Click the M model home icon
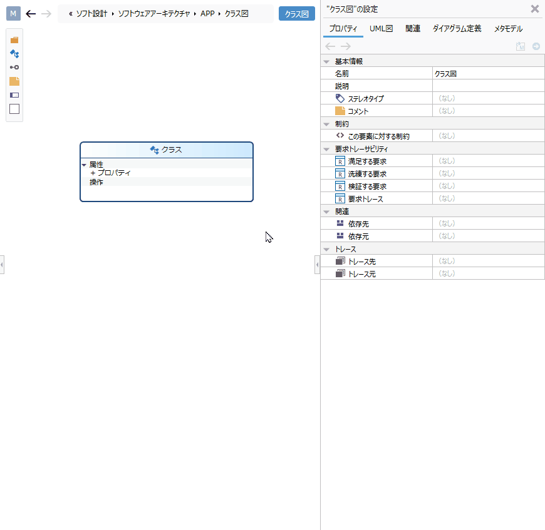545x530 pixels. pyautogui.click(x=13, y=14)
